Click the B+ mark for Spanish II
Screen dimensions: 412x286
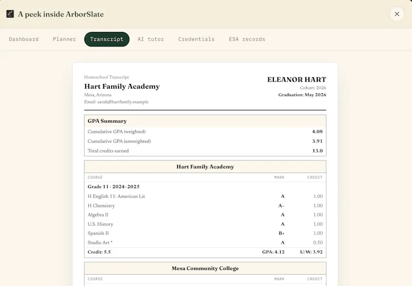pos(281,233)
